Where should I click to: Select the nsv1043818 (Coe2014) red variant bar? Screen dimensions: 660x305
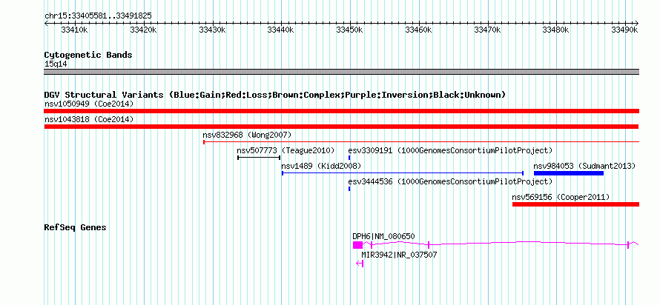(x=341, y=127)
